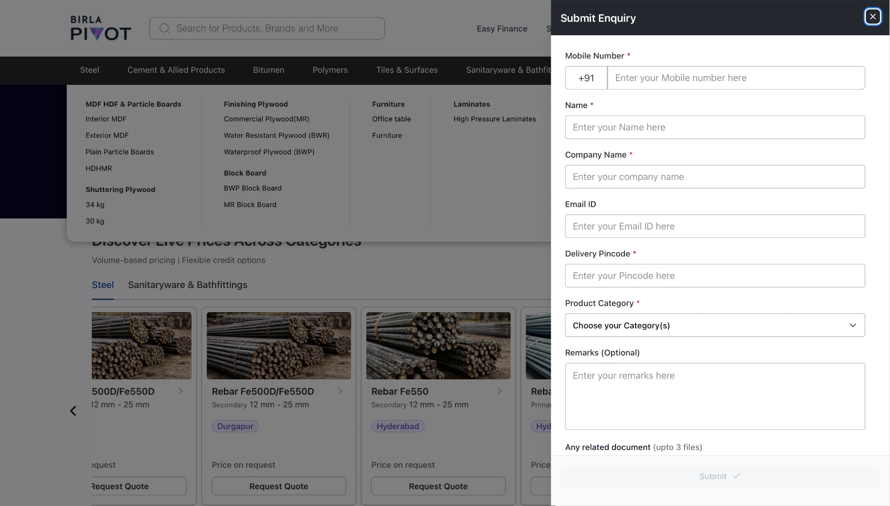Choose Interior MDF
This screenshot has width=890, height=506.
[x=106, y=119]
